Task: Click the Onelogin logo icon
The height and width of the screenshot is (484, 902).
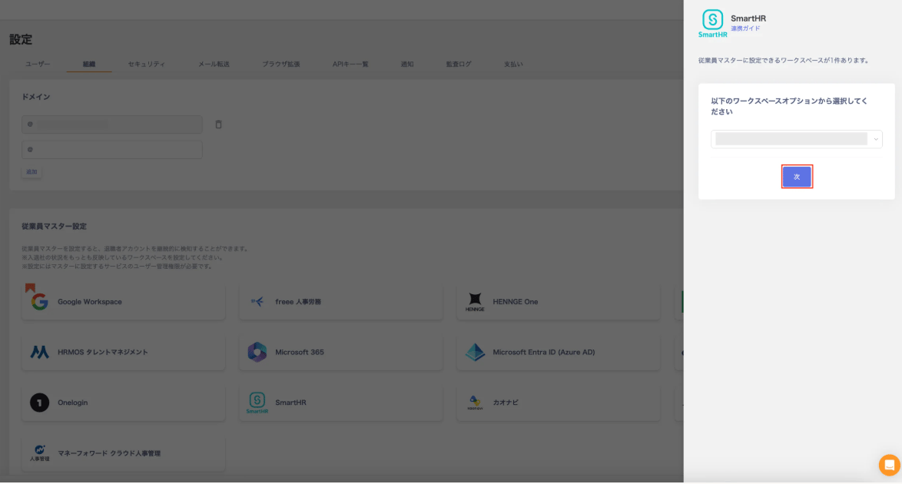Action: [39, 403]
